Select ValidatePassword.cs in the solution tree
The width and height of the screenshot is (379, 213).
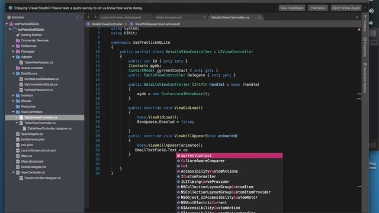pos(38,90)
